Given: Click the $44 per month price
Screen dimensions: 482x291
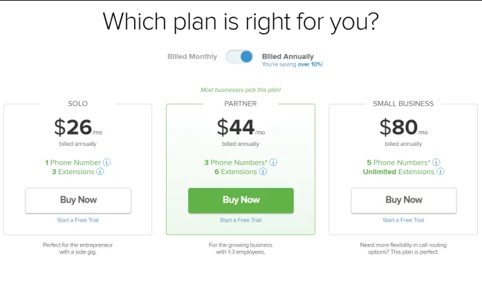Looking at the screenshot, I should pos(241,127).
